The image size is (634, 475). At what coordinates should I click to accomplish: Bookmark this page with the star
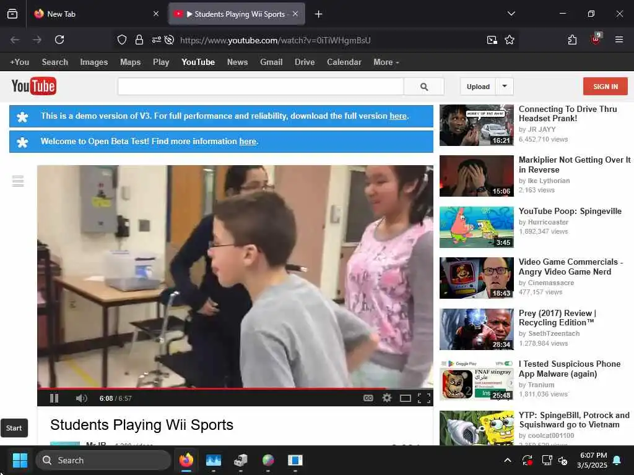510,40
